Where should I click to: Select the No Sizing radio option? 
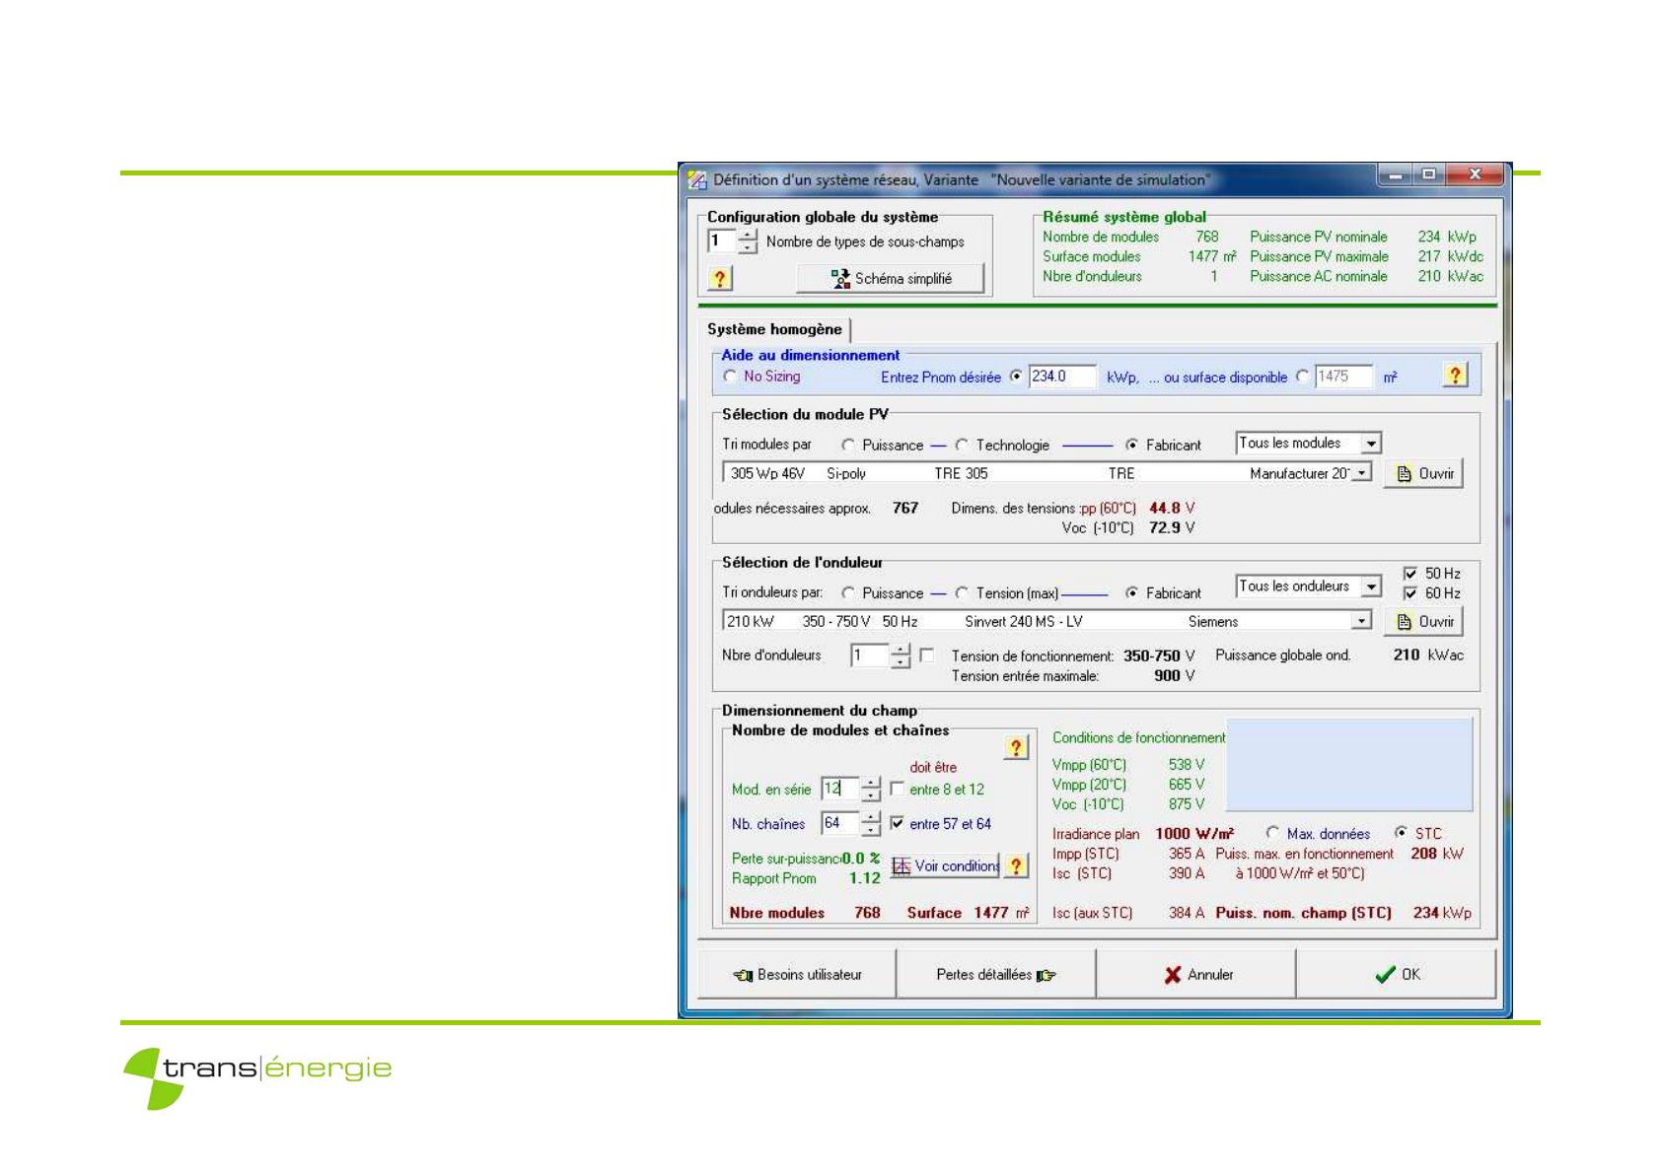[730, 376]
